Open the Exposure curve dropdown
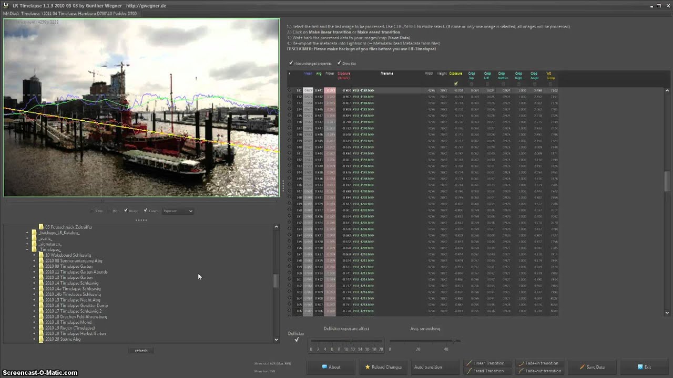This screenshot has width=673, height=378. [x=178, y=211]
